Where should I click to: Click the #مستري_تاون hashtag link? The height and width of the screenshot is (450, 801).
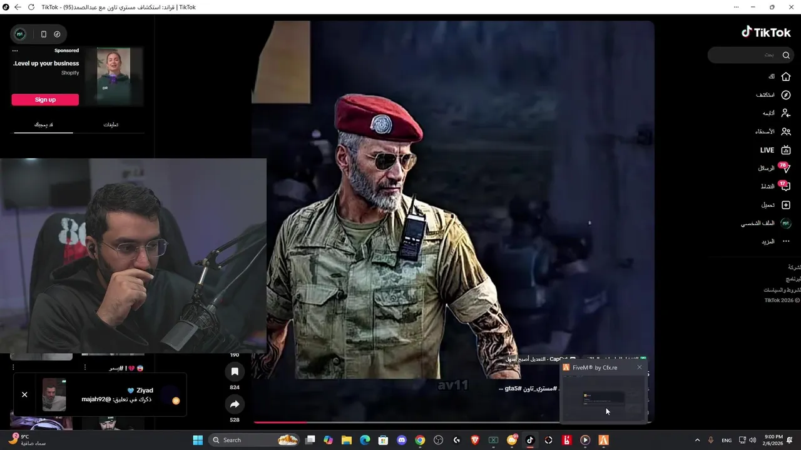point(541,389)
